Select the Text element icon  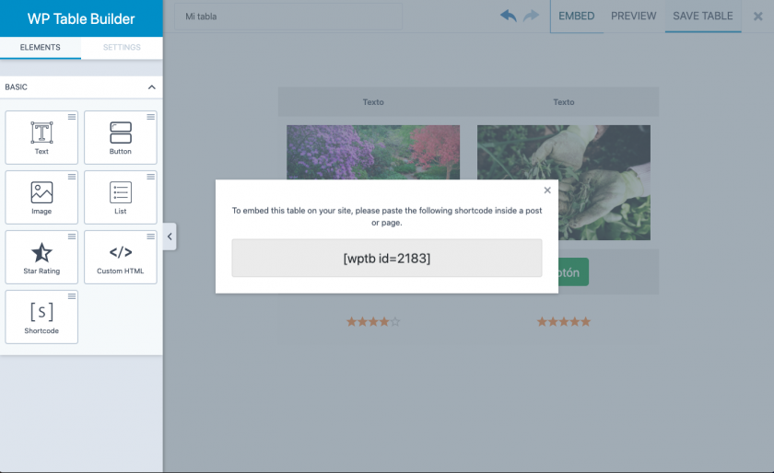(41, 133)
